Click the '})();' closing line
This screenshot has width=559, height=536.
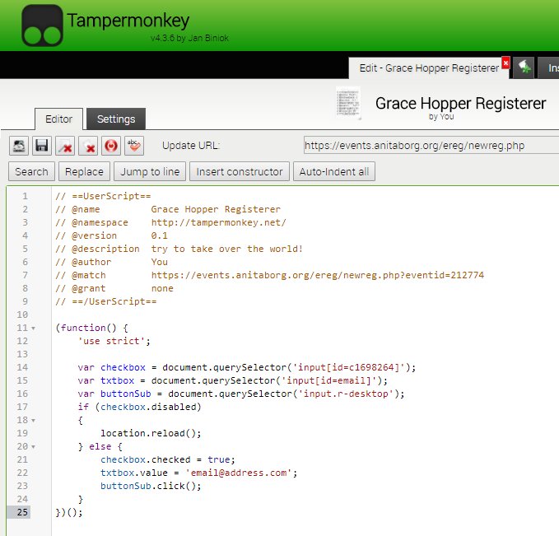tap(69, 513)
